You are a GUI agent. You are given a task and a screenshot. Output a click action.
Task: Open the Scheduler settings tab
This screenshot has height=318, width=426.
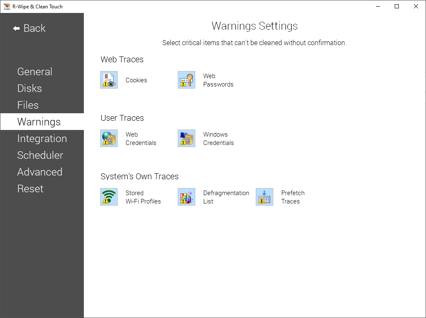coord(42,155)
